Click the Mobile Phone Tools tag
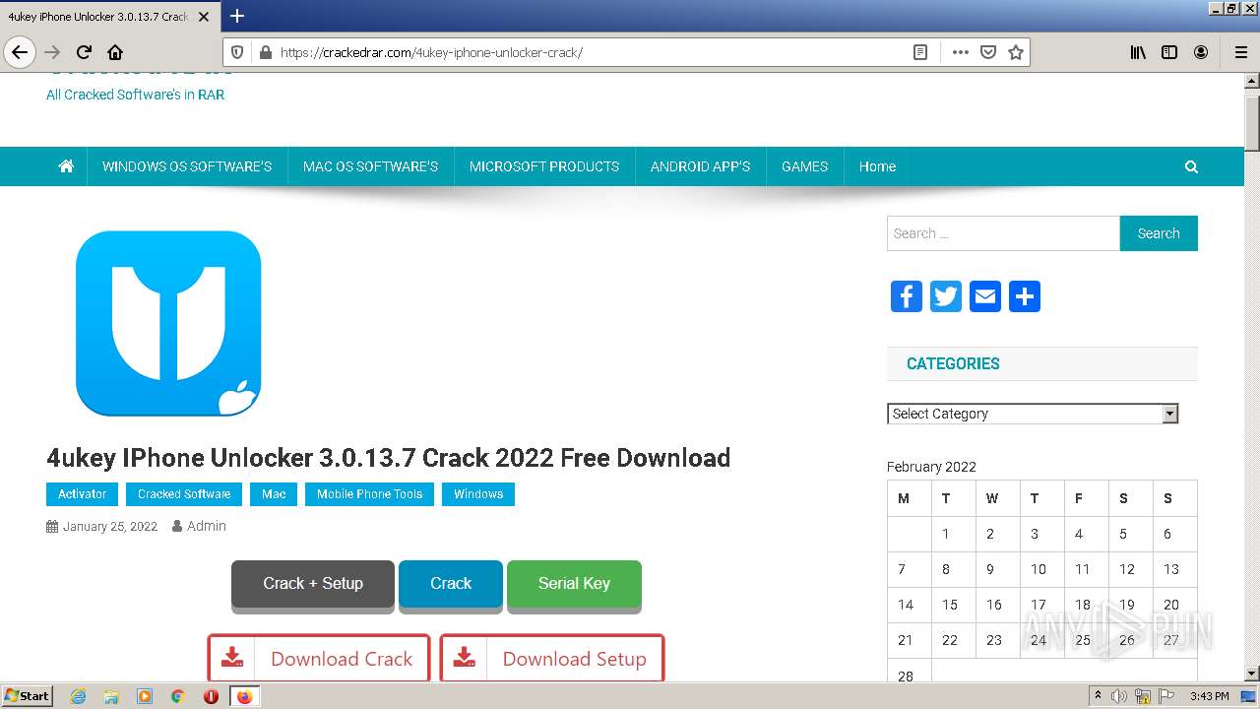This screenshot has height=709, width=1260. [369, 494]
